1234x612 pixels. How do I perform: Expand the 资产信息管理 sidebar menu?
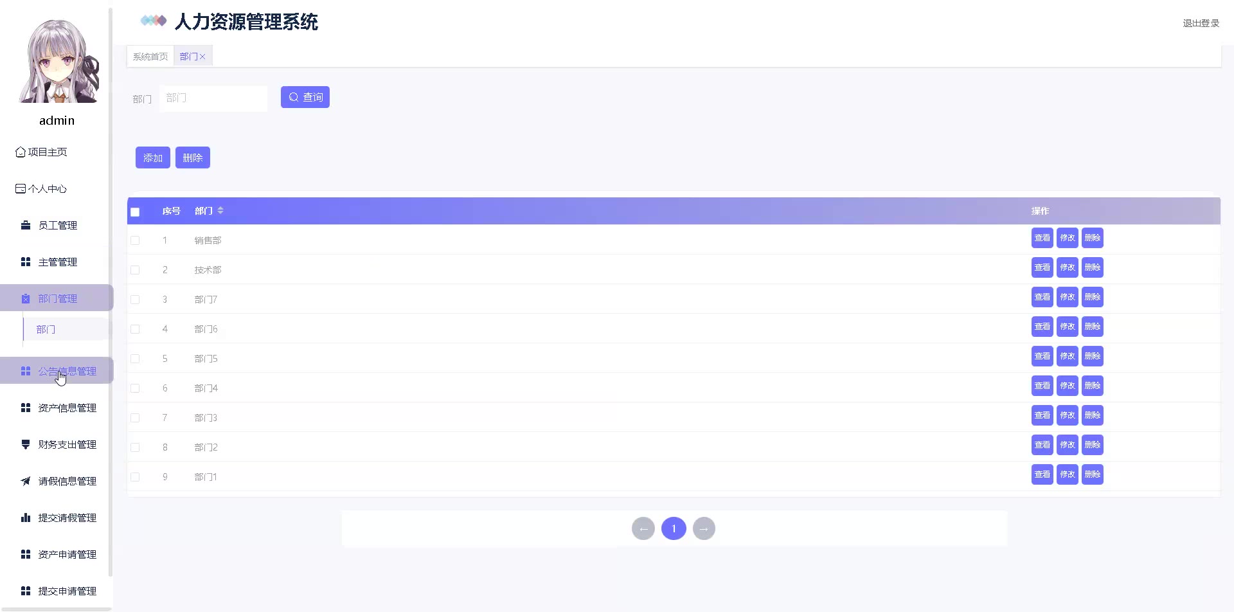pos(67,408)
